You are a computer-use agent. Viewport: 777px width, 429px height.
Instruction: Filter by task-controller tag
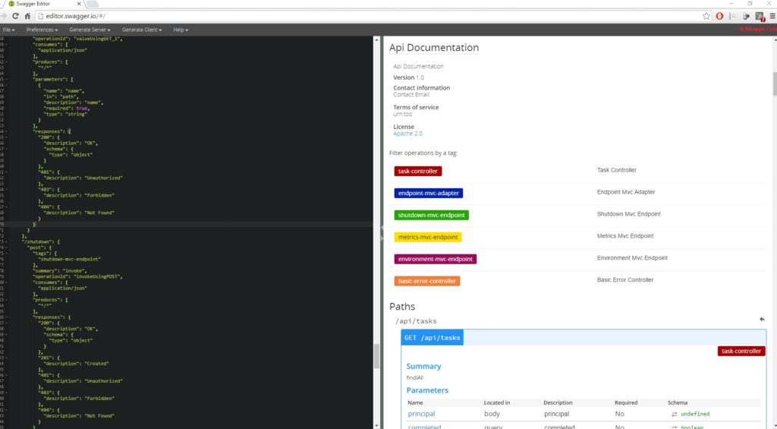(x=418, y=171)
